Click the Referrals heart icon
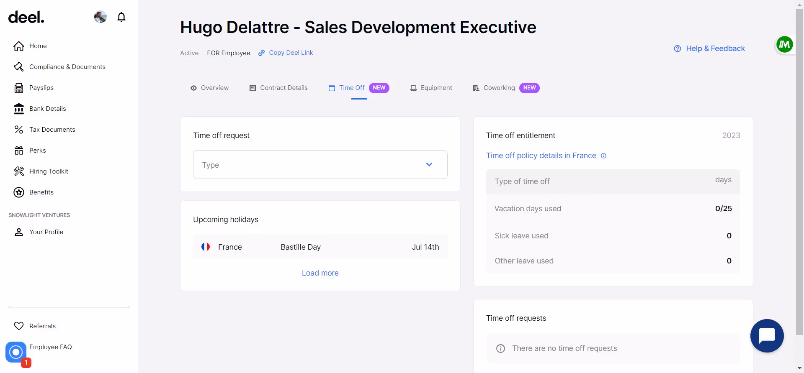 click(x=19, y=326)
